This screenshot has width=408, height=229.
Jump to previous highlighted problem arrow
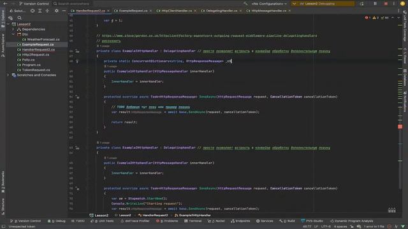(x=393, y=18)
